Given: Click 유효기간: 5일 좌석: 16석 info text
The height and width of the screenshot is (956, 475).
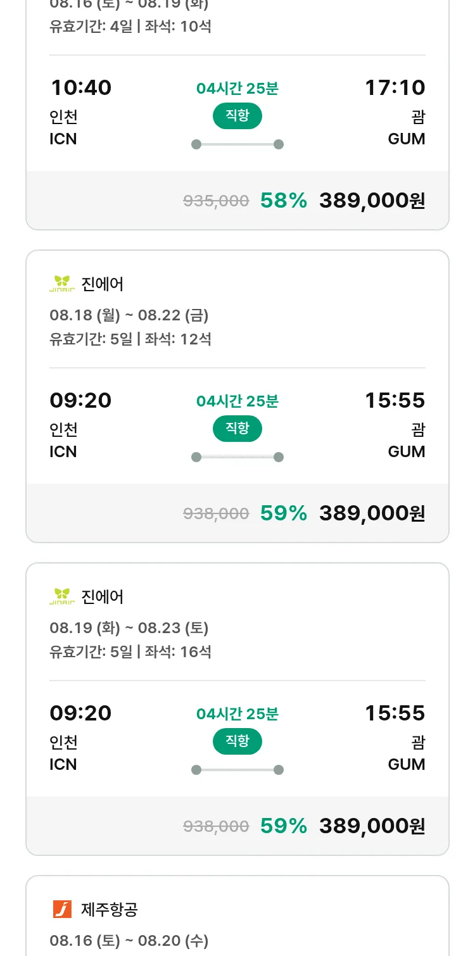Looking at the screenshot, I should (130, 651).
